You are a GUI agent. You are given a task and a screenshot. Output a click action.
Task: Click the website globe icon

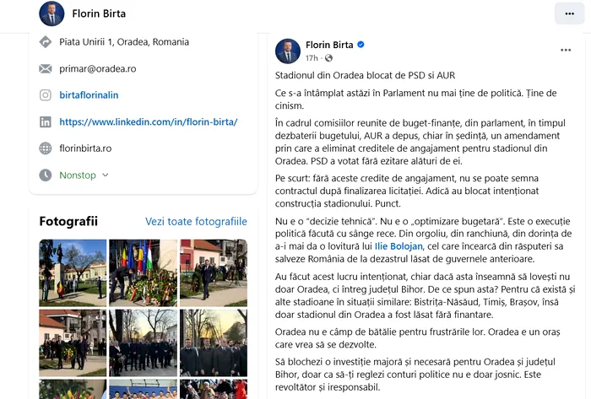click(46, 148)
